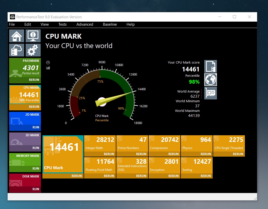The height and width of the screenshot is (209, 268).
Task: Click the Sorting 12427 score
Action: click(x=202, y=162)
